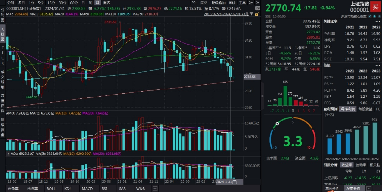This screenshot has width=382, height=192.
Task: Switch to the 分时 timeframe
Action: coord(11,3)
